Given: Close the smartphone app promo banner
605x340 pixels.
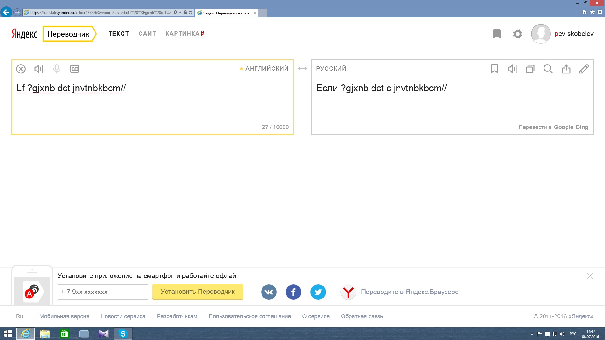Looking at the screenshot, I should [x=590, y=276].
